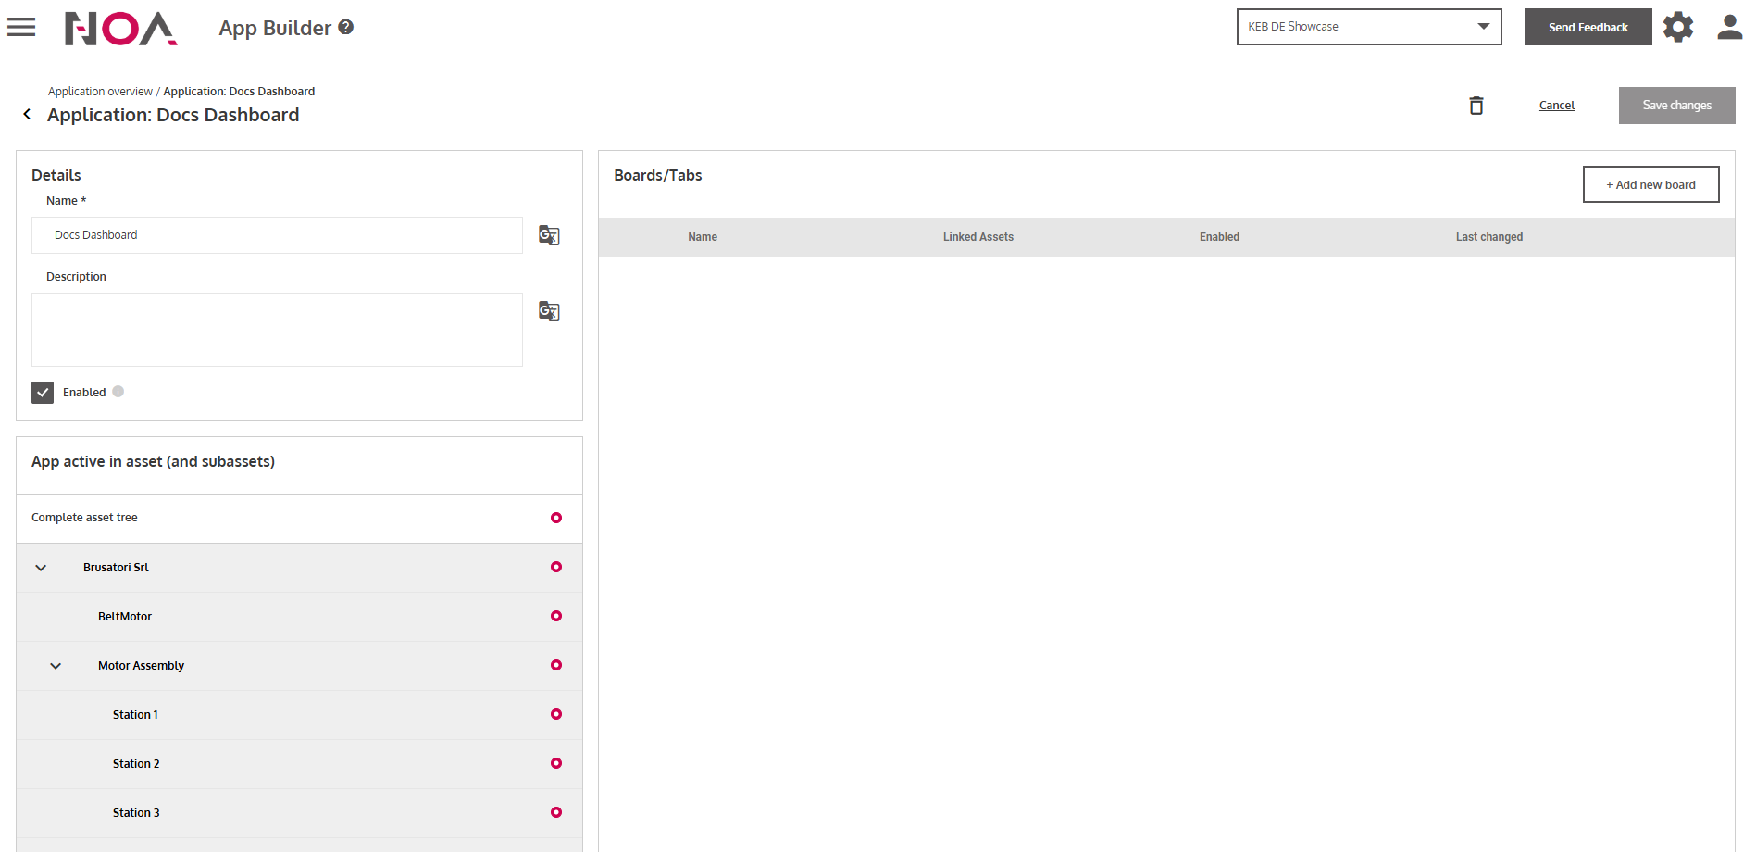Click the Add new board button
This screenshot has height=852, width=1756.
(x=1650, y=184)
